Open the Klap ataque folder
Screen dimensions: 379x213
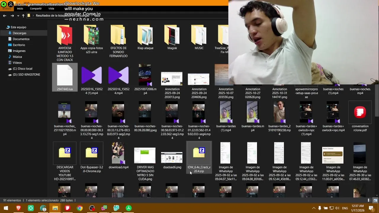(145, 38)
